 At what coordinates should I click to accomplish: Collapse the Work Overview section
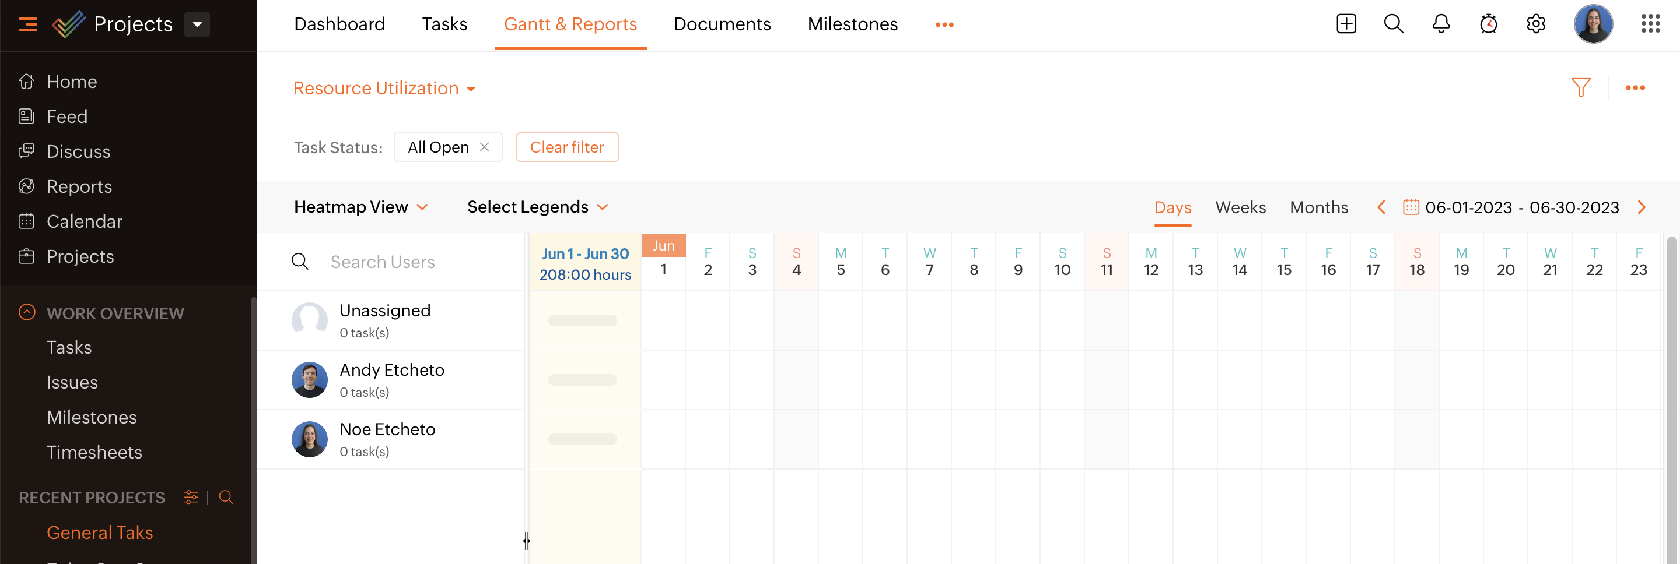[27, 313]
